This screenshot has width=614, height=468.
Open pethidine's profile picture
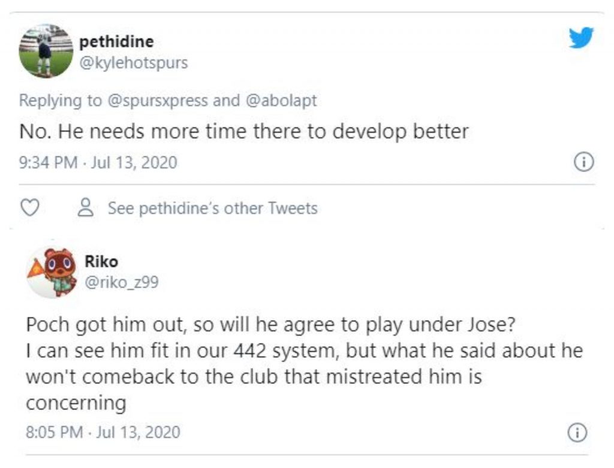tap(46, 52)
